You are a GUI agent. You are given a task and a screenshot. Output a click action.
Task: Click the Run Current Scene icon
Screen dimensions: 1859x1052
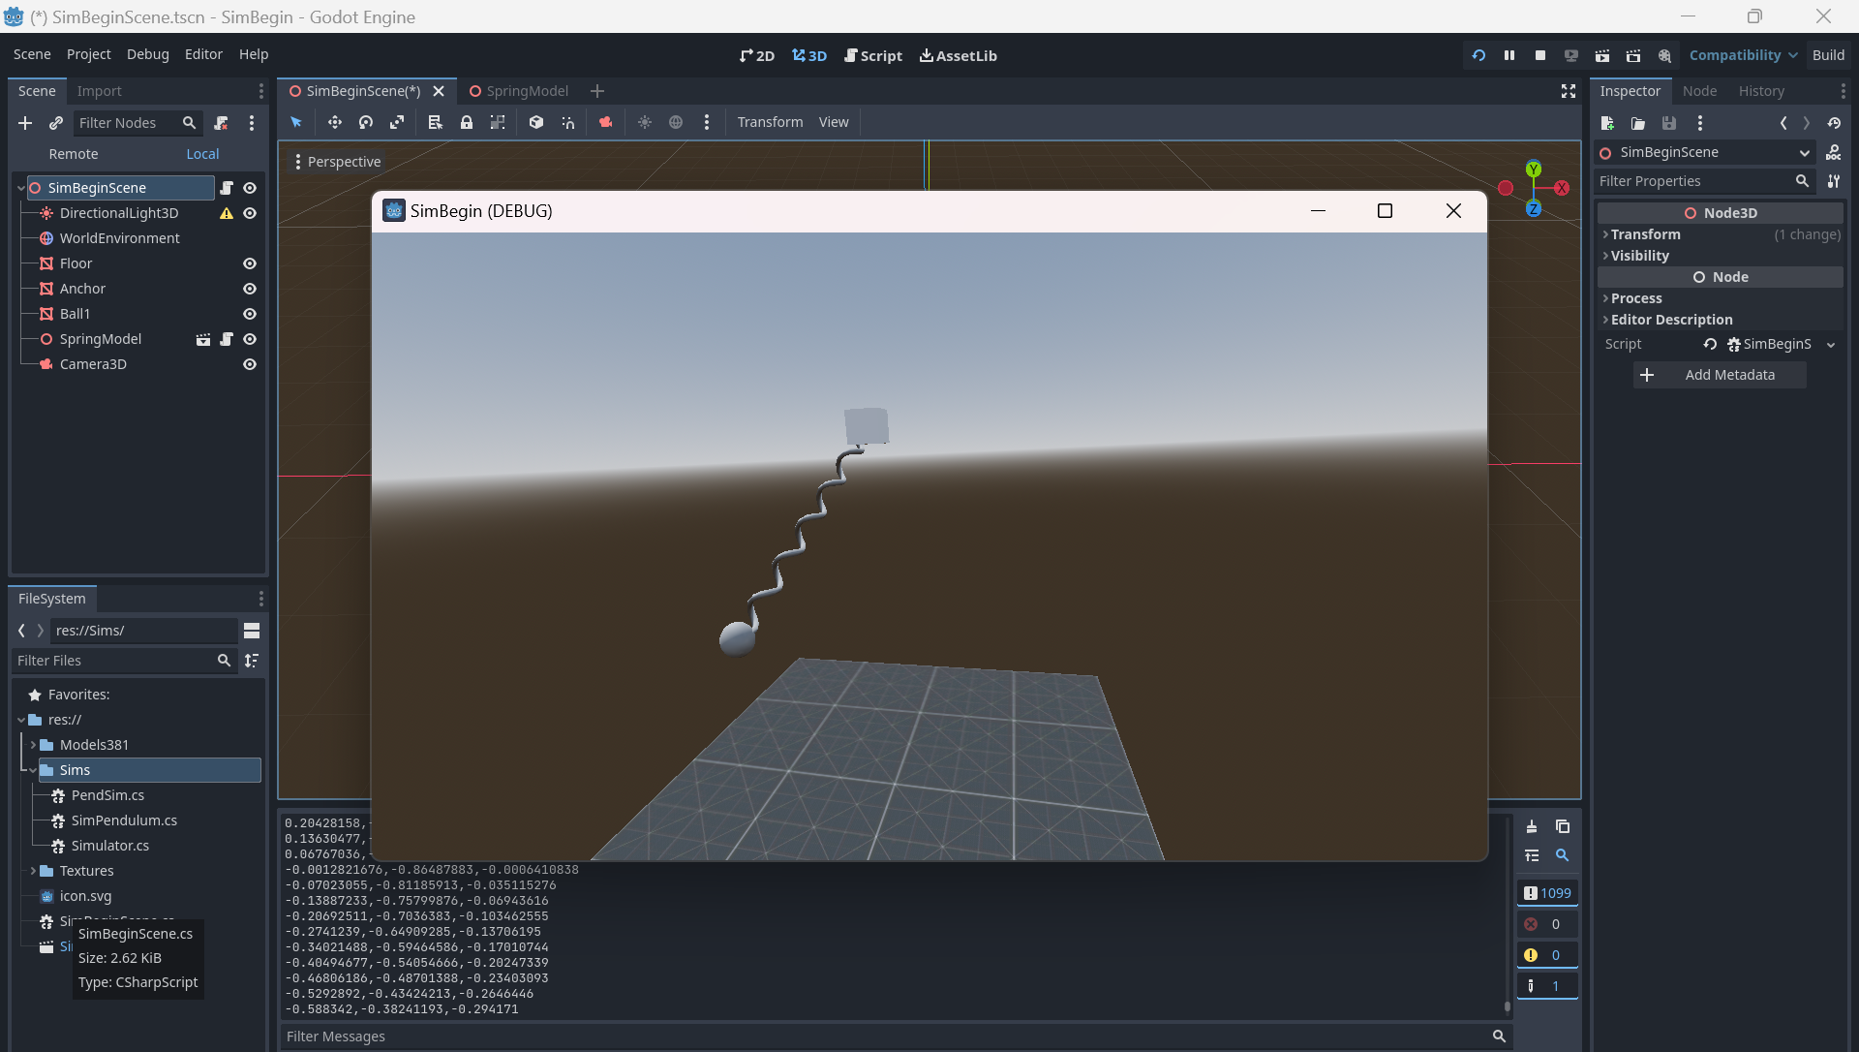point(1602,55)
